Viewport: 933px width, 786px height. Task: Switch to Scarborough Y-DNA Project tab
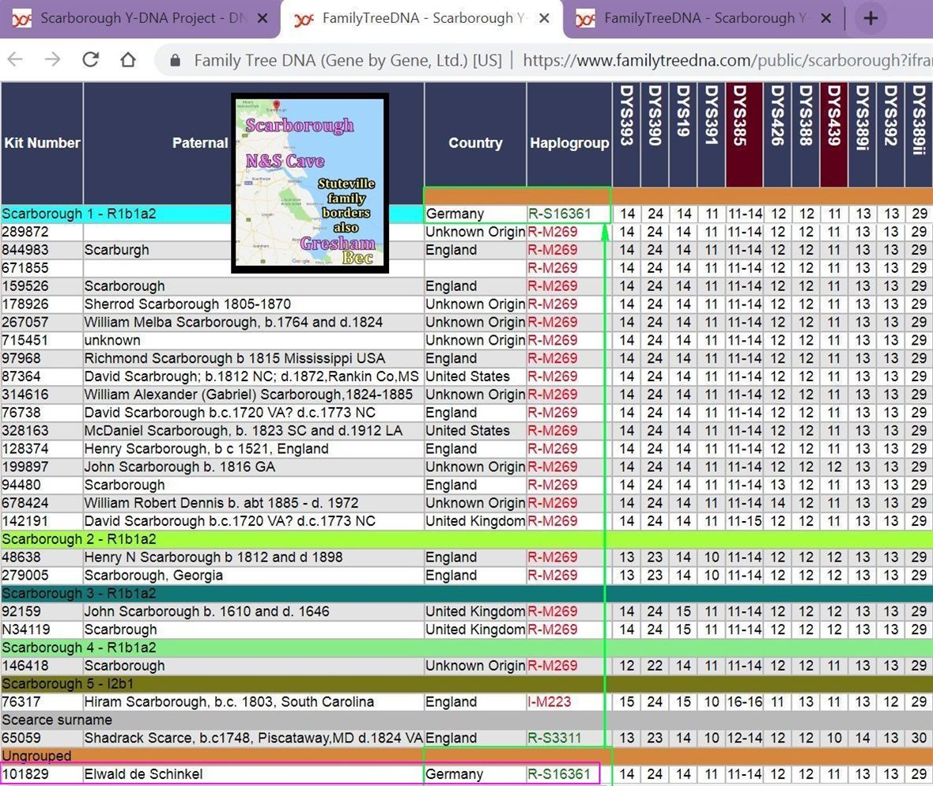point(134,19)
